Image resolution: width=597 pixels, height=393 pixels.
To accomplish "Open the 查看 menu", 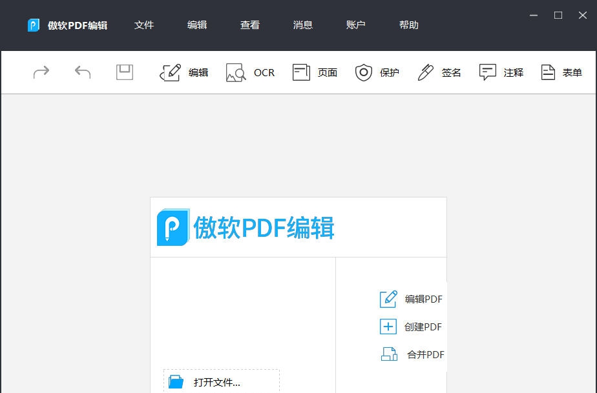I will (x=249, y=25).
